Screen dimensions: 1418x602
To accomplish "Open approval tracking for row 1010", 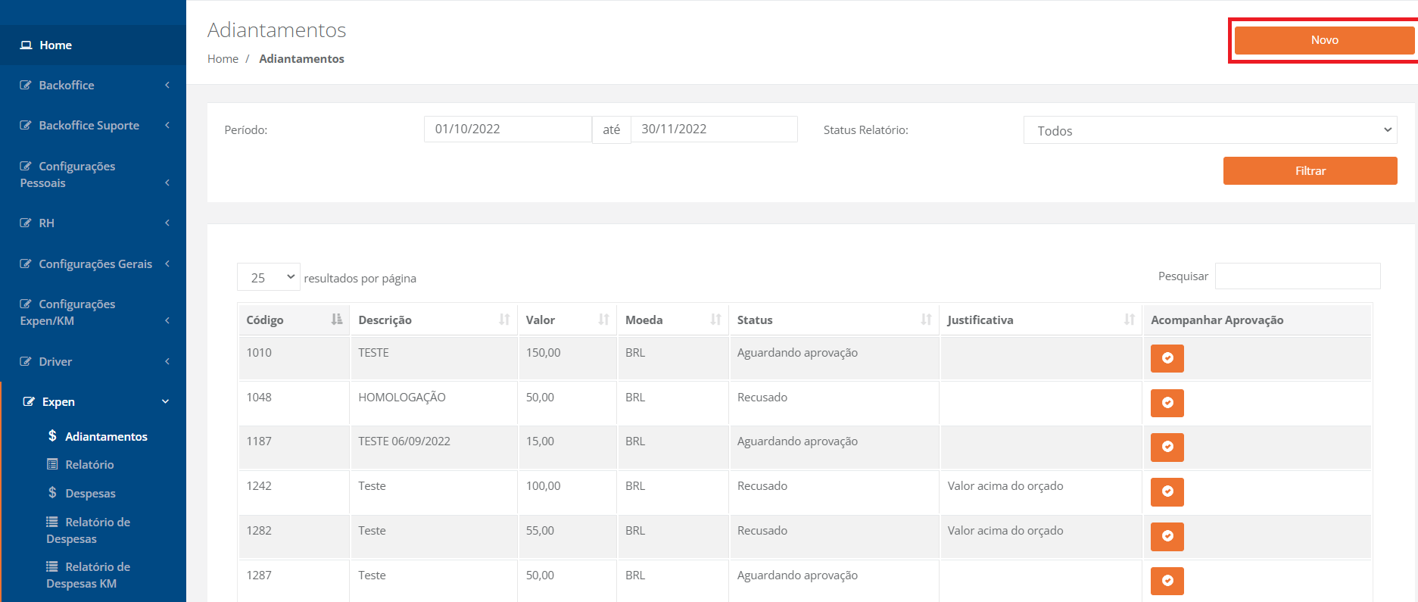I will (x=1167, y=358).
